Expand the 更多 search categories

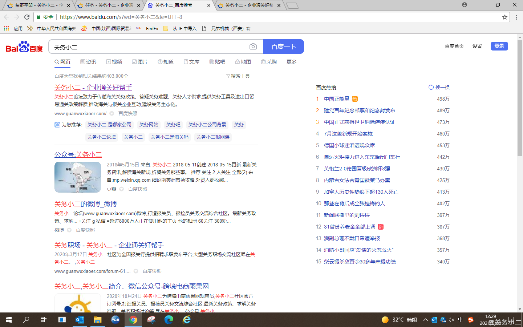tap(292, 62)
